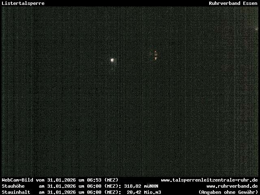
Task: Select the 318,82 müNHN value
Action: click(x=141, y=186)
